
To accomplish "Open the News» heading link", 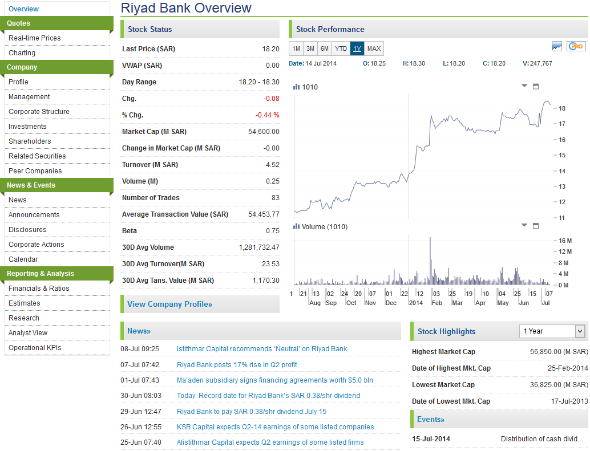I will [x=139, y=331].
